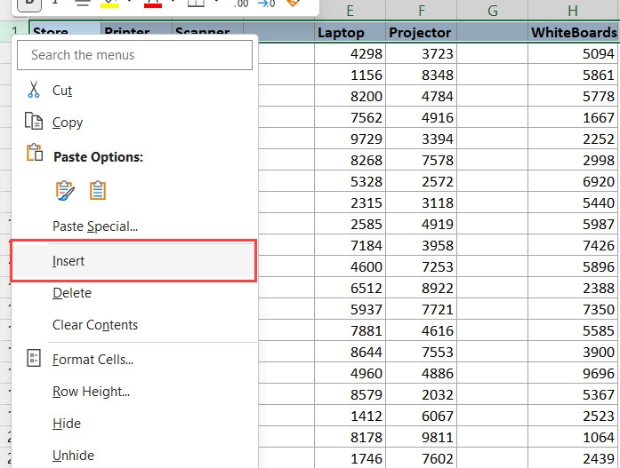Click cell with value 9729
Screen dimensions: 620x468
[x=350, y=139]
